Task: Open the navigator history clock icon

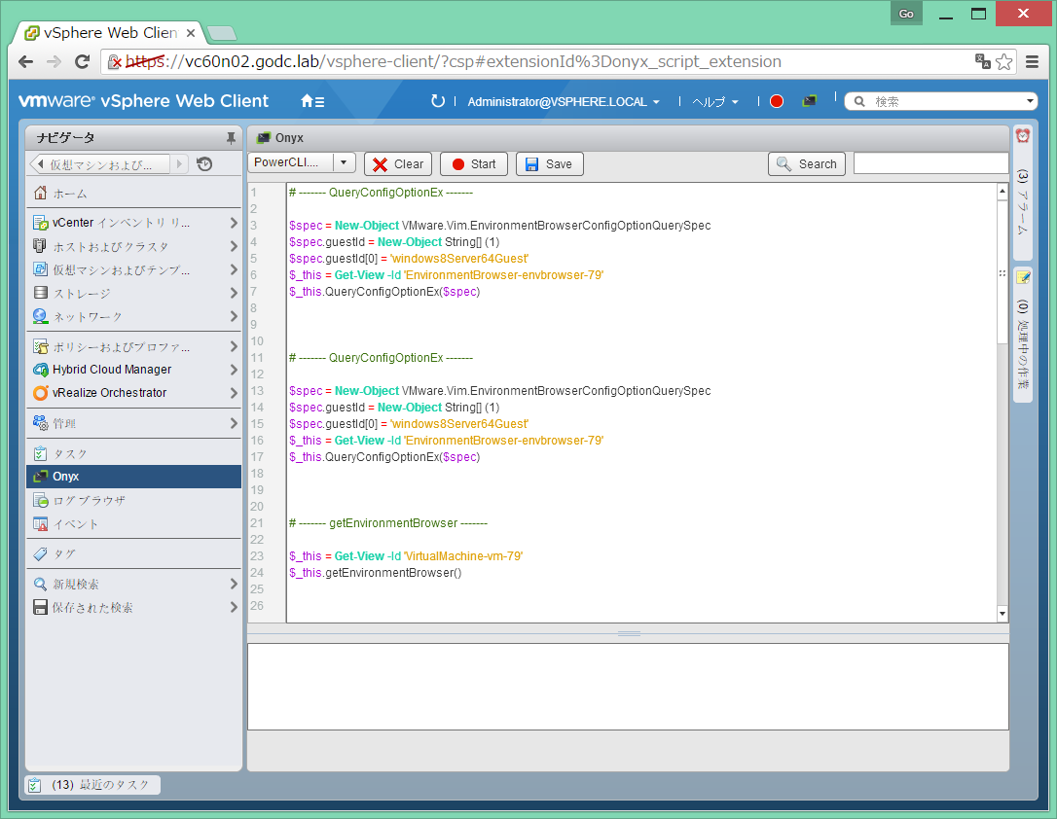Action: 204,163
